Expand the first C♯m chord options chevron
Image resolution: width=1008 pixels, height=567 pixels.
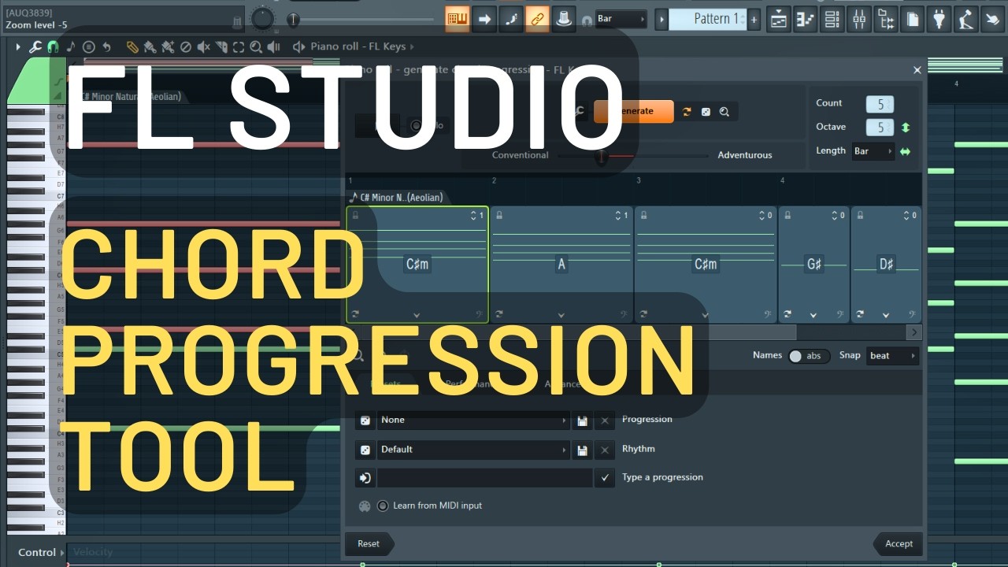pos(417,315)
